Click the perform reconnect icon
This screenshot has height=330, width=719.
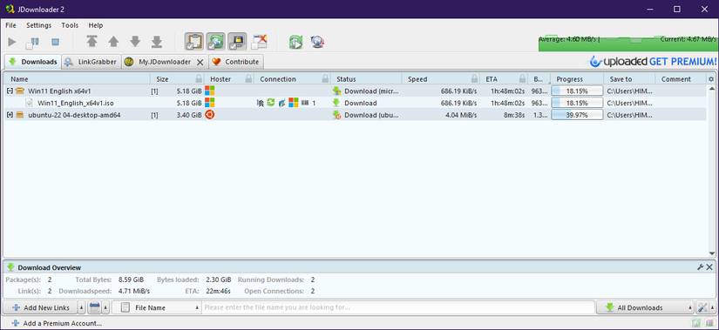point(295,42)
